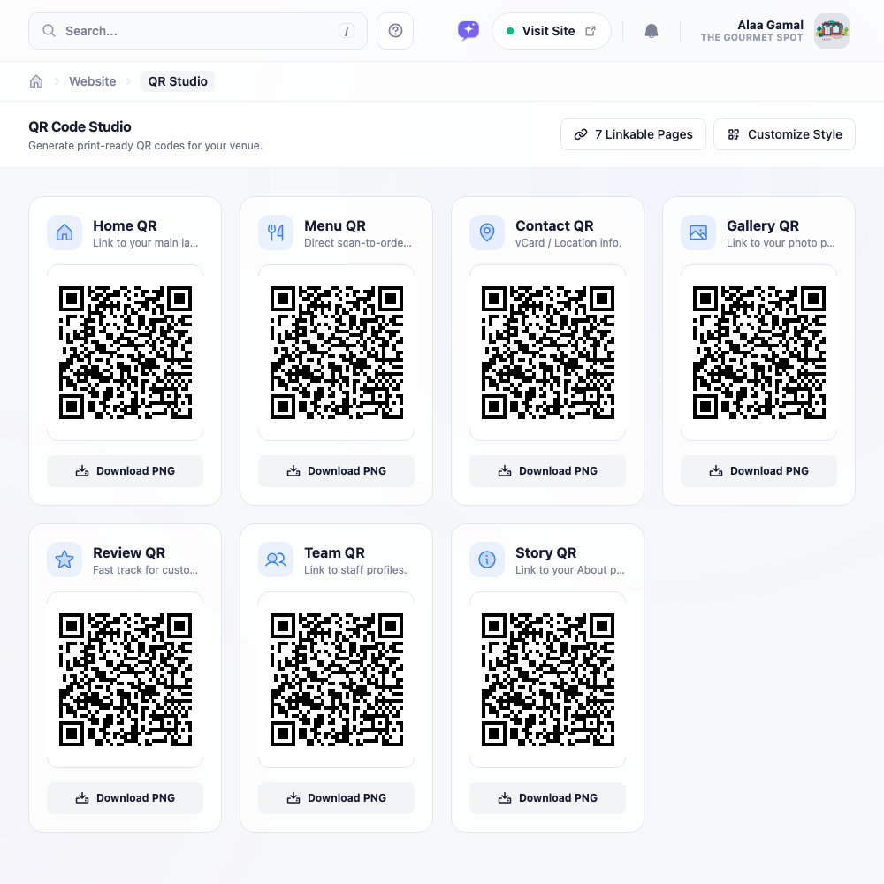Screen dimensions: 884x884
Task: Click the Home QR code image
Action: pyautogui.click(x=126, y=353)
